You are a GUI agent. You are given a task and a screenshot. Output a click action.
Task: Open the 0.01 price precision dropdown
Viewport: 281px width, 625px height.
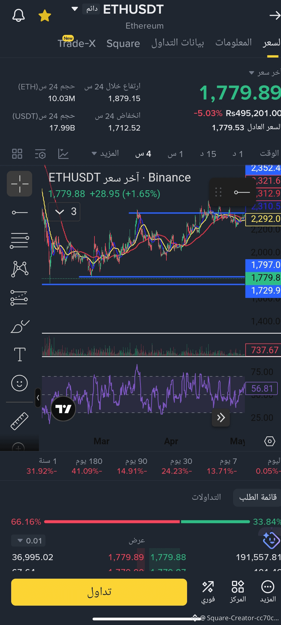point(28,541)
